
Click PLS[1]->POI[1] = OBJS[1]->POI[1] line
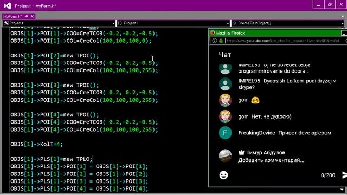point(79,166)
